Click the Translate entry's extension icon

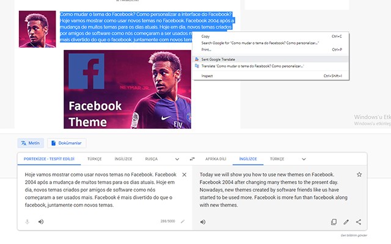pos(197,66)
